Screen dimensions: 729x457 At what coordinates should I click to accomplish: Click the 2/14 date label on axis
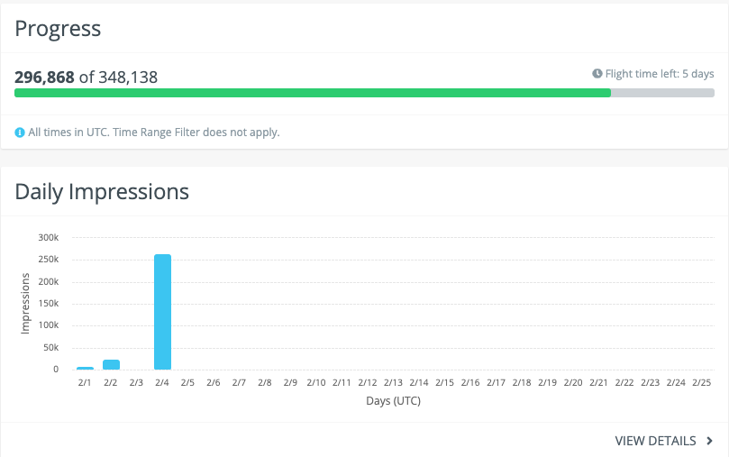pos(419,383)
